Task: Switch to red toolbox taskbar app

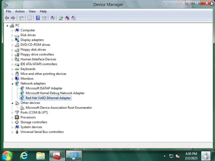Action: 57,156
